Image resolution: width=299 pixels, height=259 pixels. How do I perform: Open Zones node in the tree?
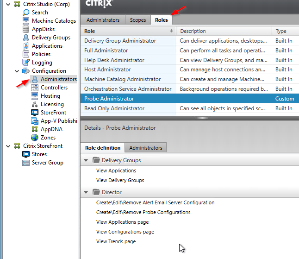(x=48, y=138)
